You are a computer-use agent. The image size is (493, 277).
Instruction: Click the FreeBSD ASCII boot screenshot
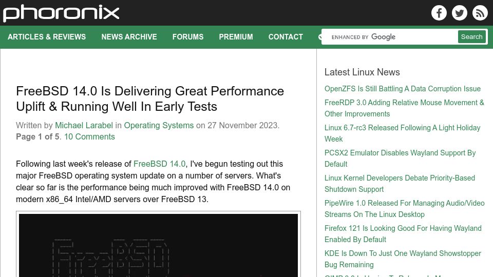tap(159, 245)
